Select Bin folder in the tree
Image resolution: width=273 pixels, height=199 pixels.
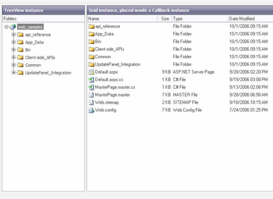click(28, 50)
